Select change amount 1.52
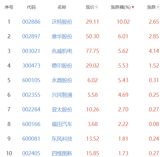168x157 pixels. [x=154, y=65]
